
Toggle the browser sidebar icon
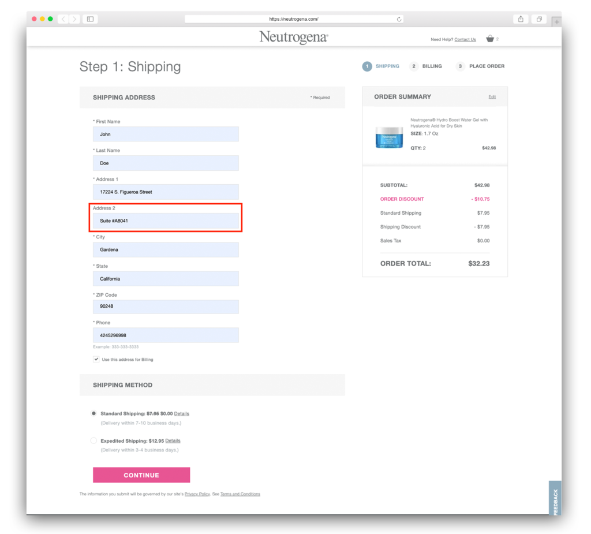[91, 19]
